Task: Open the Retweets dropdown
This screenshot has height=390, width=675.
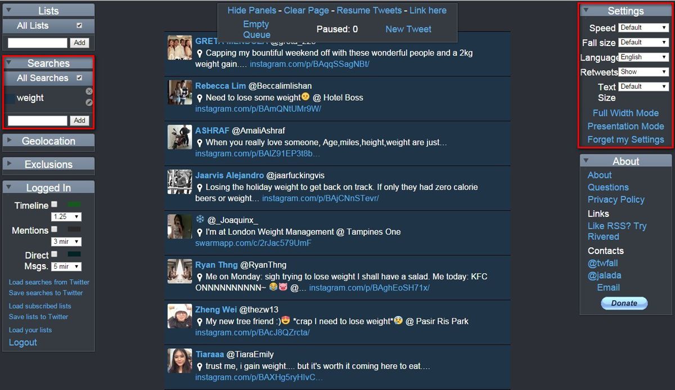Action: (x=643, y=72)
